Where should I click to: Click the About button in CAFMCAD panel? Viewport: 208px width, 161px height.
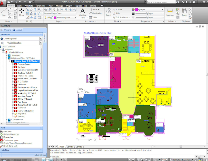point(17,30)
